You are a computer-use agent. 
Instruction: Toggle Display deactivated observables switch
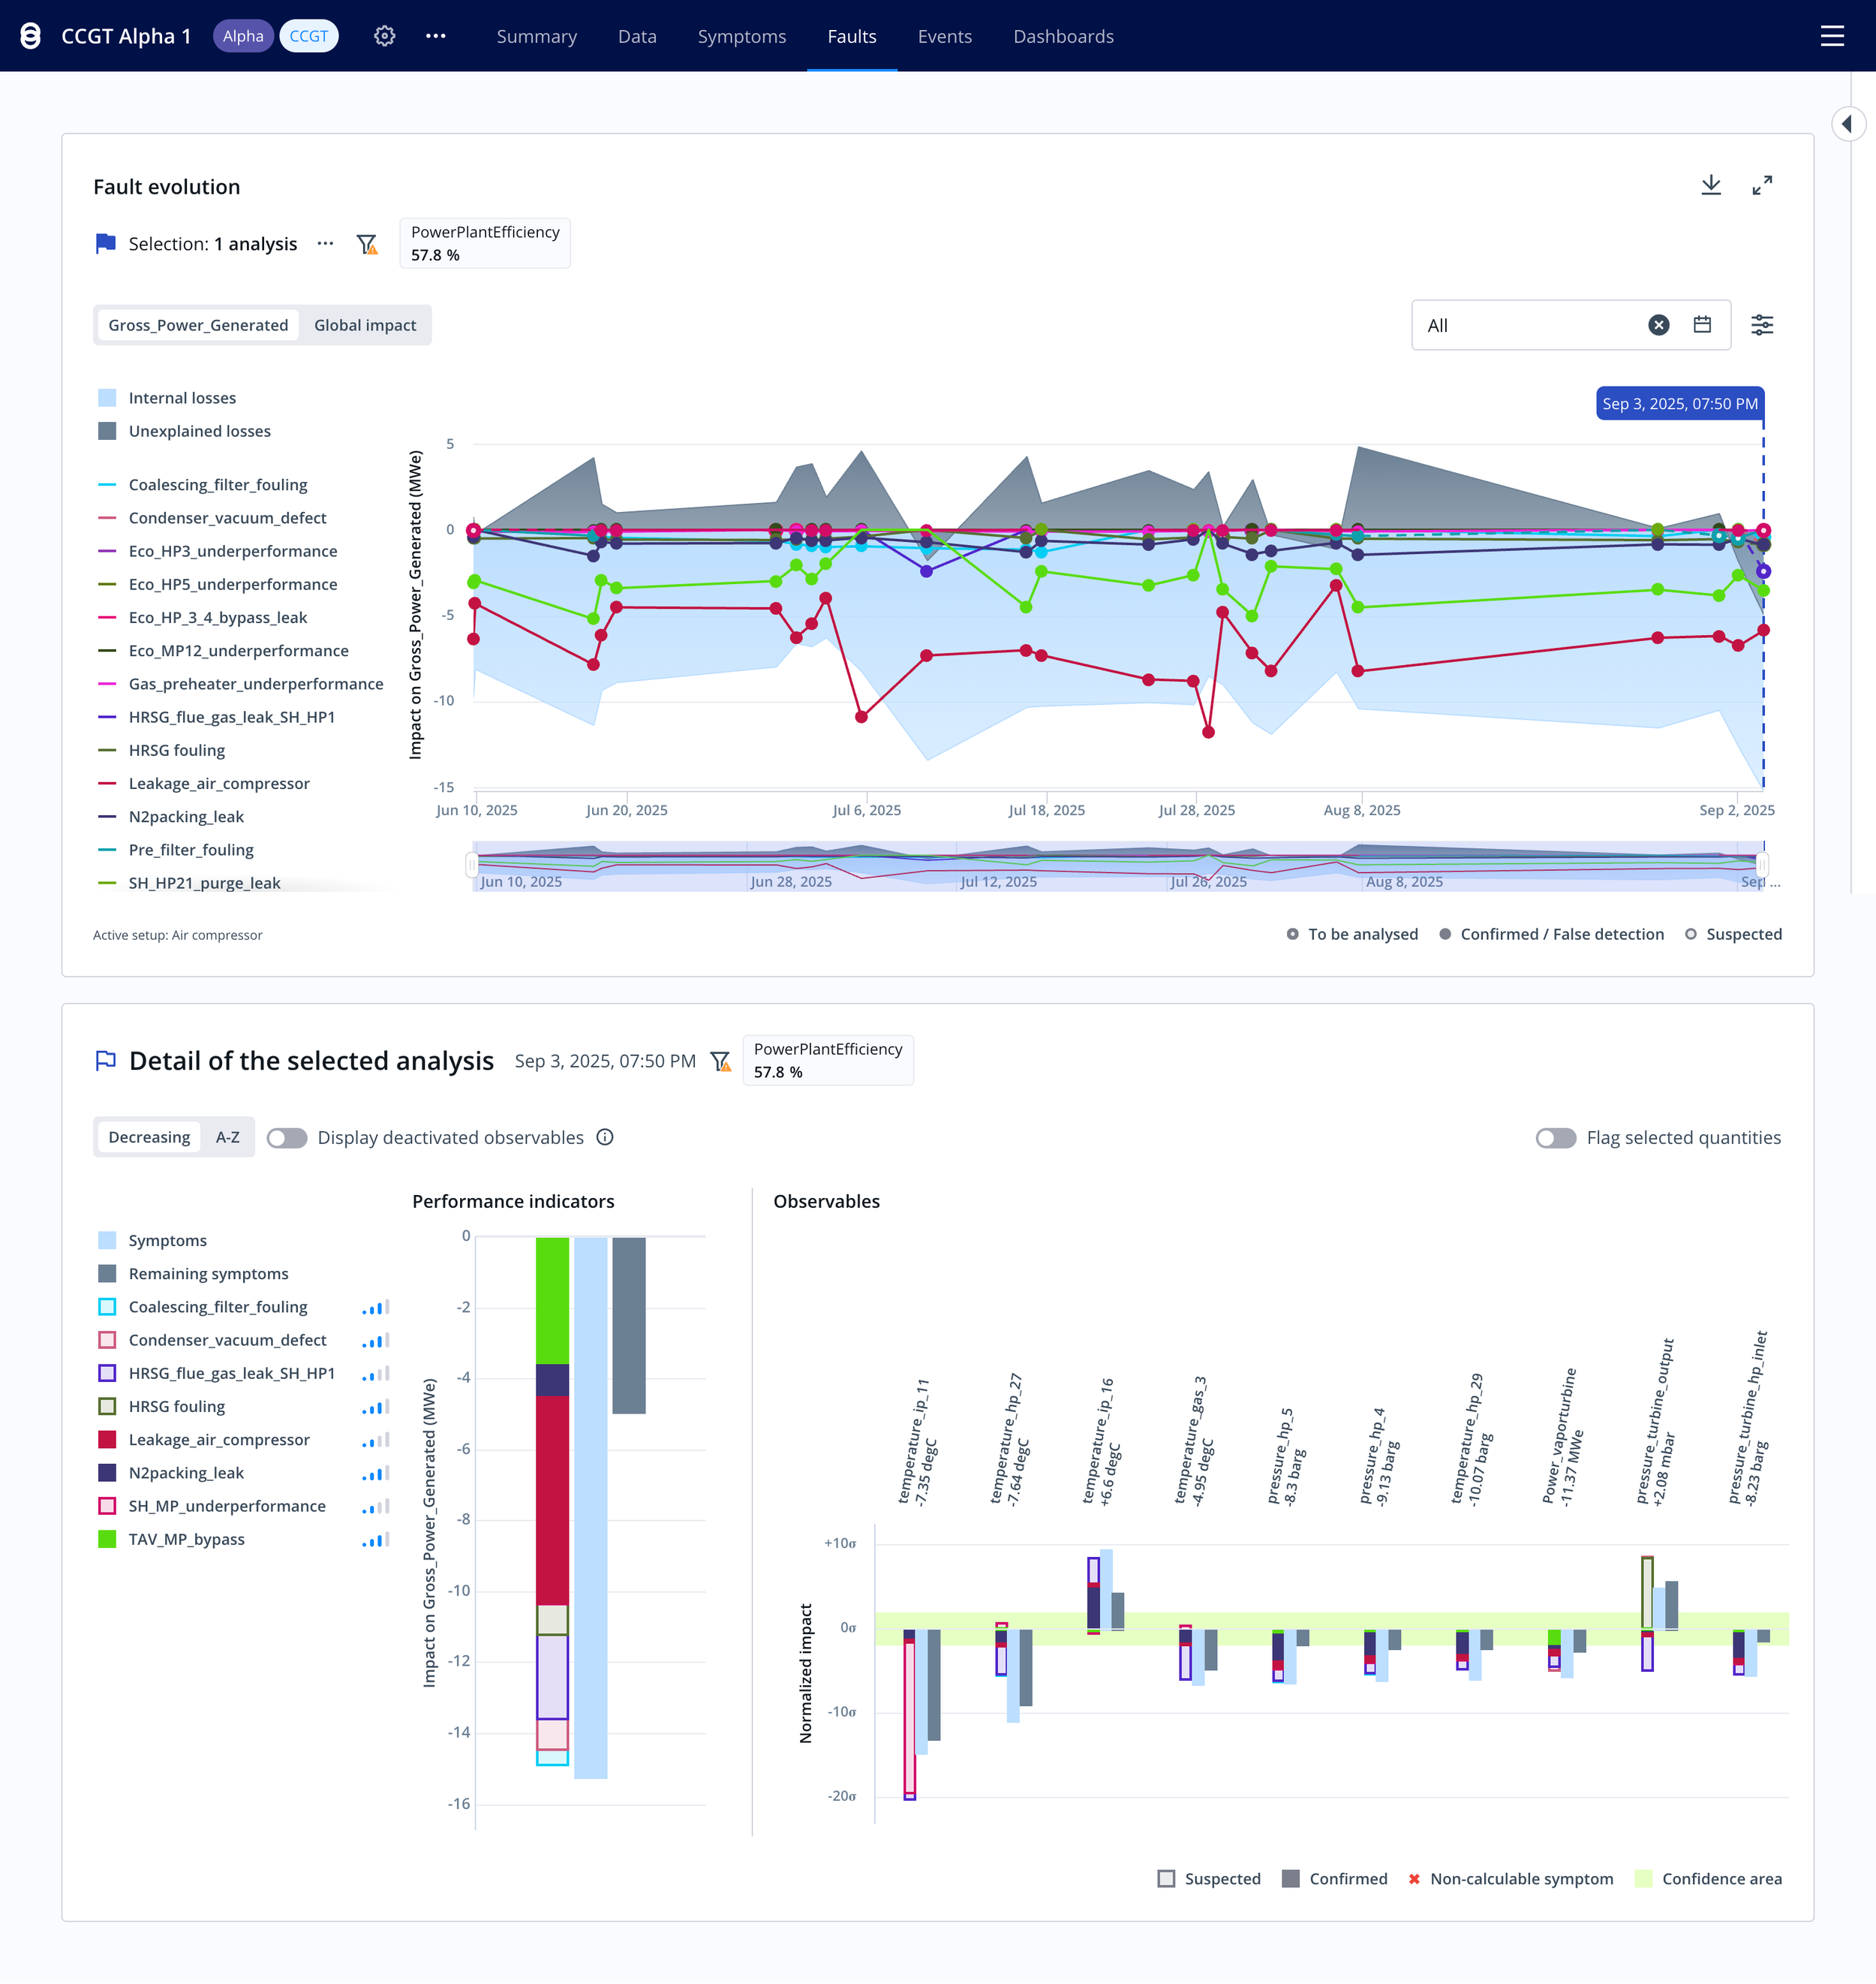click(x=287, y=1139)
